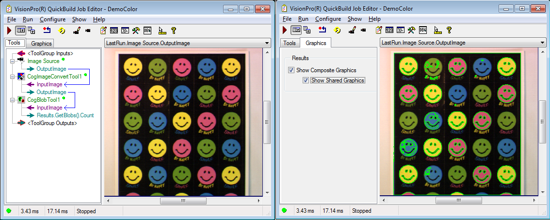Screen dimensions: 550x220
Task: Open image record dropdown in Tools-tab window
Action: pyautogui.click(x=267, y=43)
